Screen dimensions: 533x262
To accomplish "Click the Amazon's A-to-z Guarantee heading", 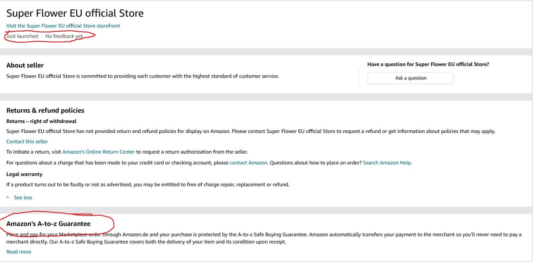I will coord(48,224).
